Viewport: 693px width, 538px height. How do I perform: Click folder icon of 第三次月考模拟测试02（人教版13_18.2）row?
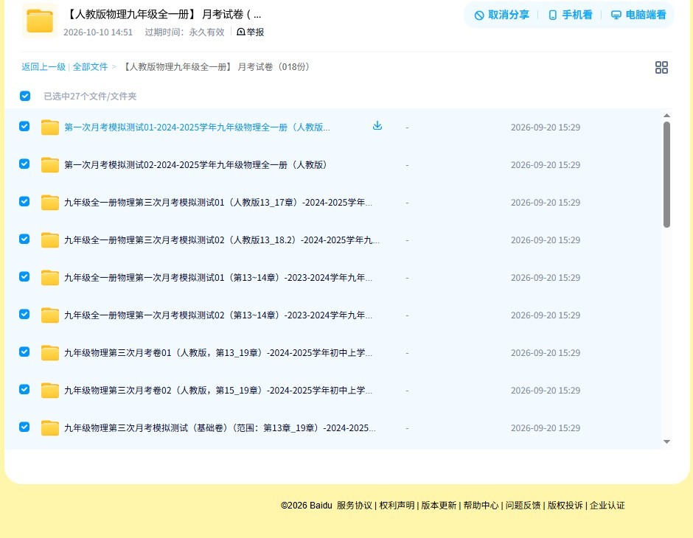coord(50,240)
